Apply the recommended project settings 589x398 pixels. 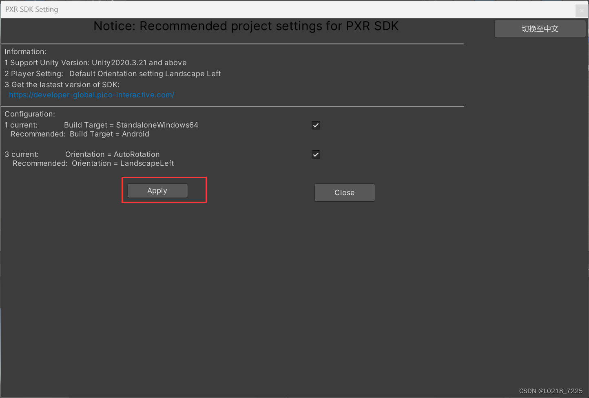pyautogui.click(x=157, y=190)
